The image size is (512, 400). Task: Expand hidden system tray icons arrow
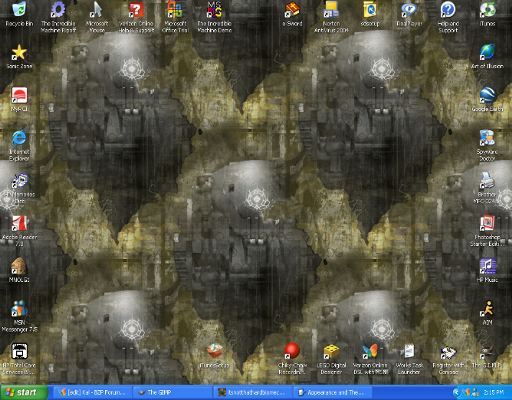[457, 392]
